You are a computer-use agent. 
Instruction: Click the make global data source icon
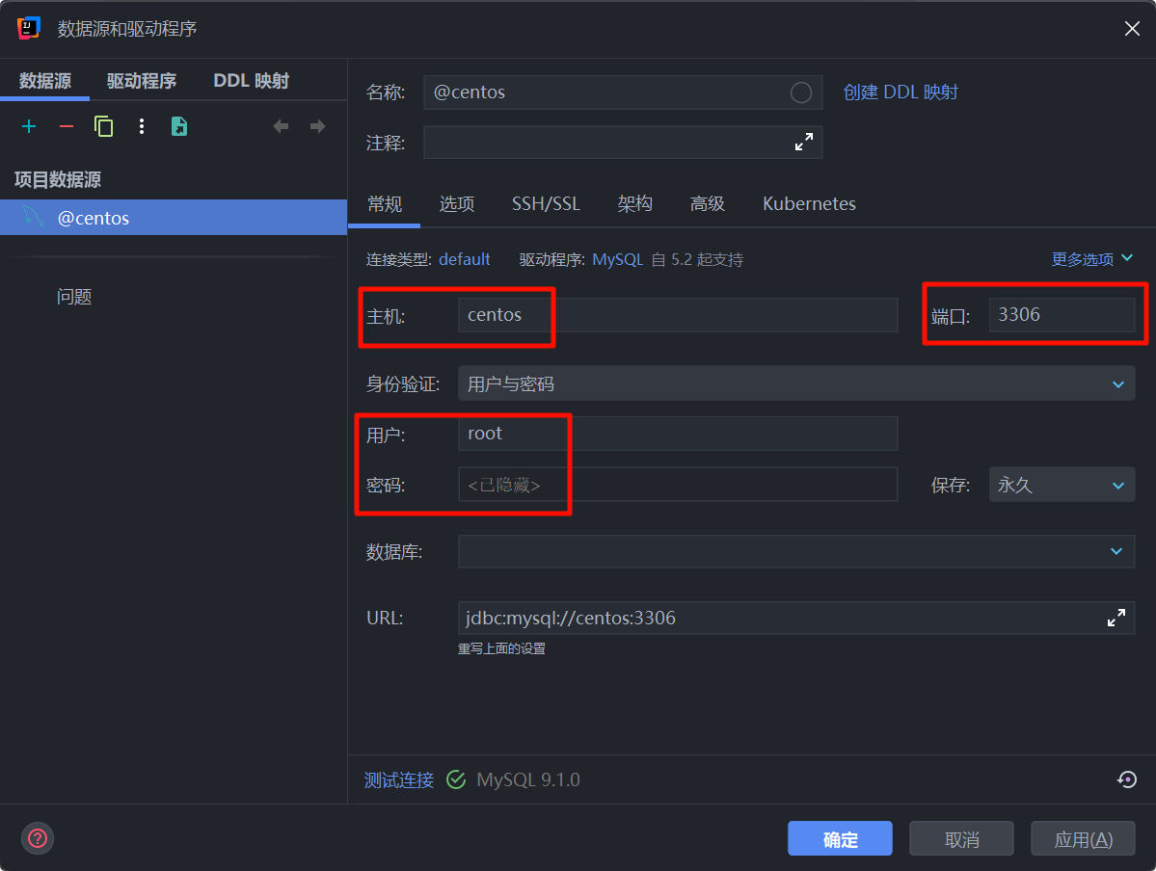click(179, 127)
